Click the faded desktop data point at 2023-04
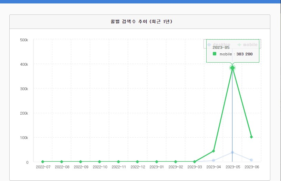The height and width of the screenshot is (181, 281). pos(214,160)
